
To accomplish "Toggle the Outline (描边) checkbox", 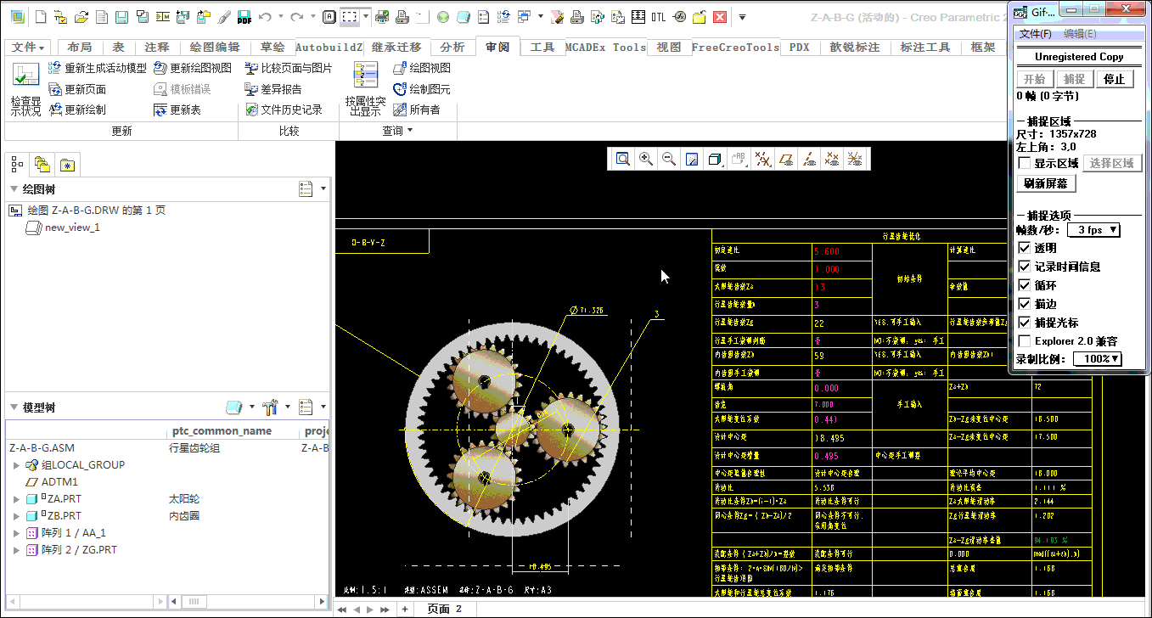I will pyautogui.click(x=1025, y=304).
